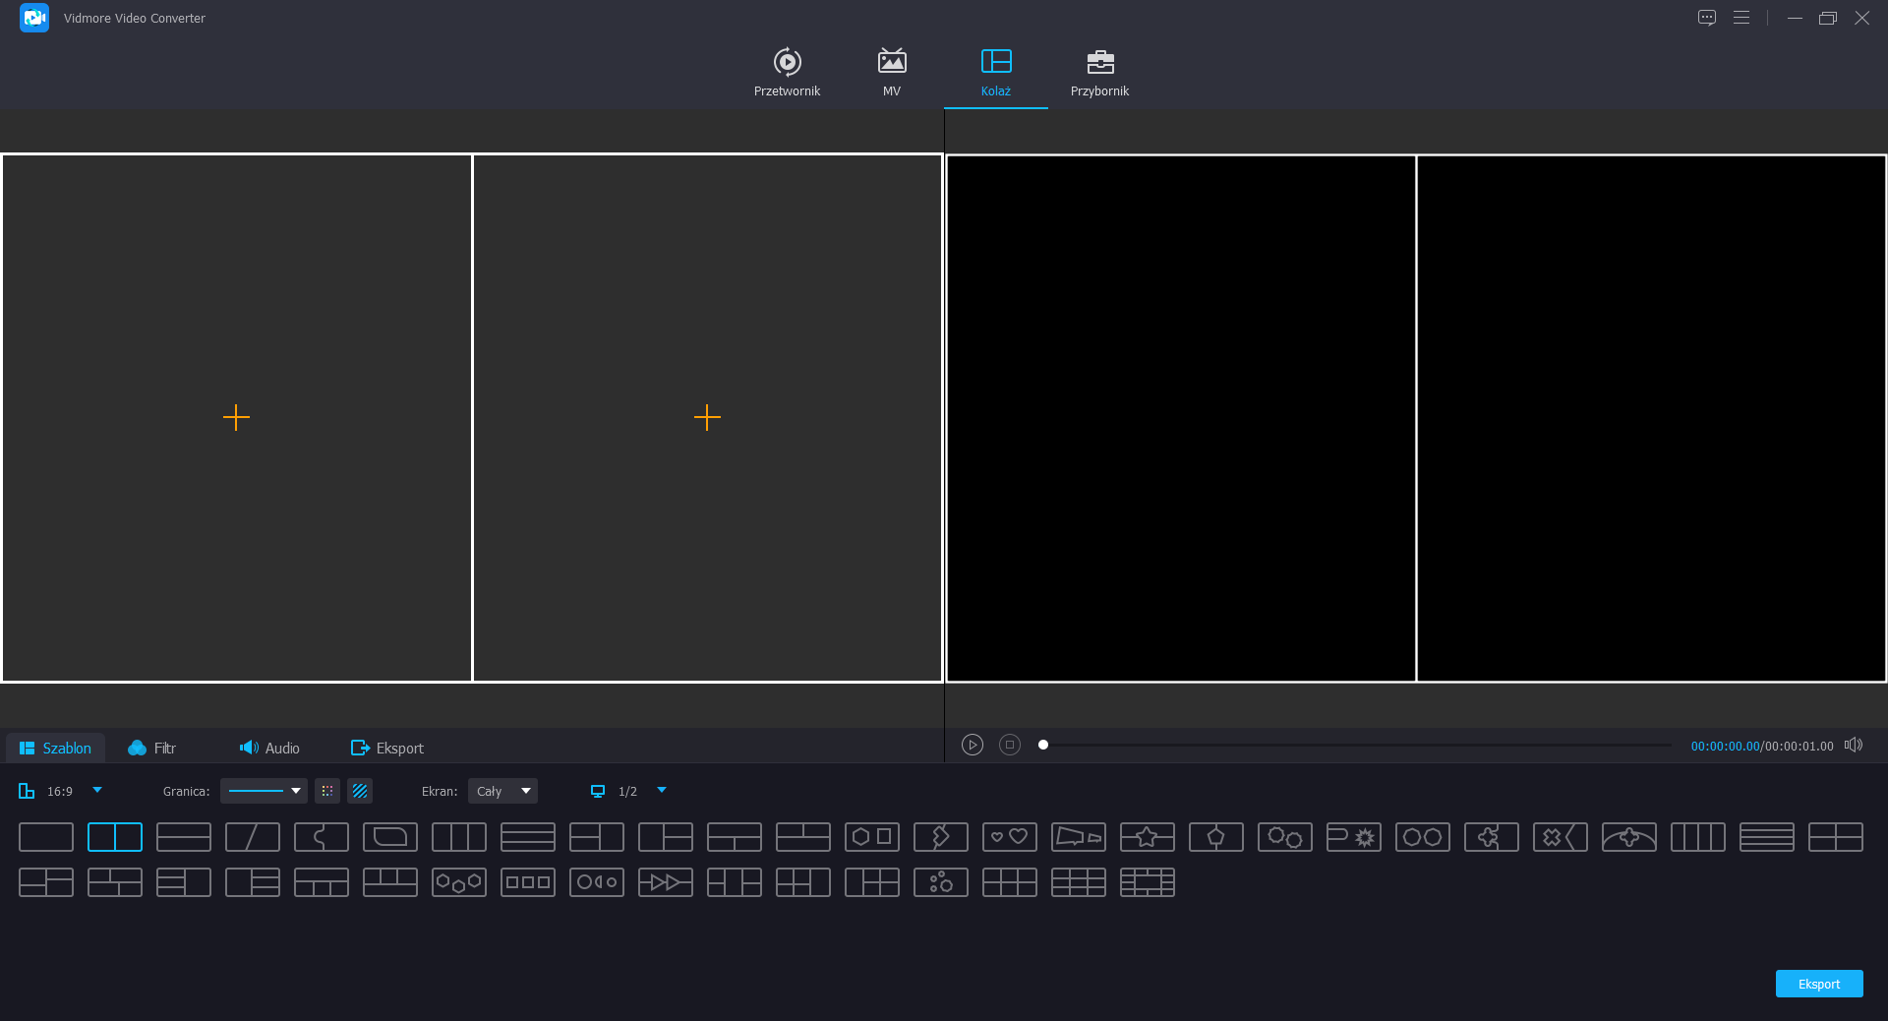This screenshot has height=1021, width=1888.
Task: Open the hamburger menu in title bar
Action: pyautogui.click(x=1741, y=18)
